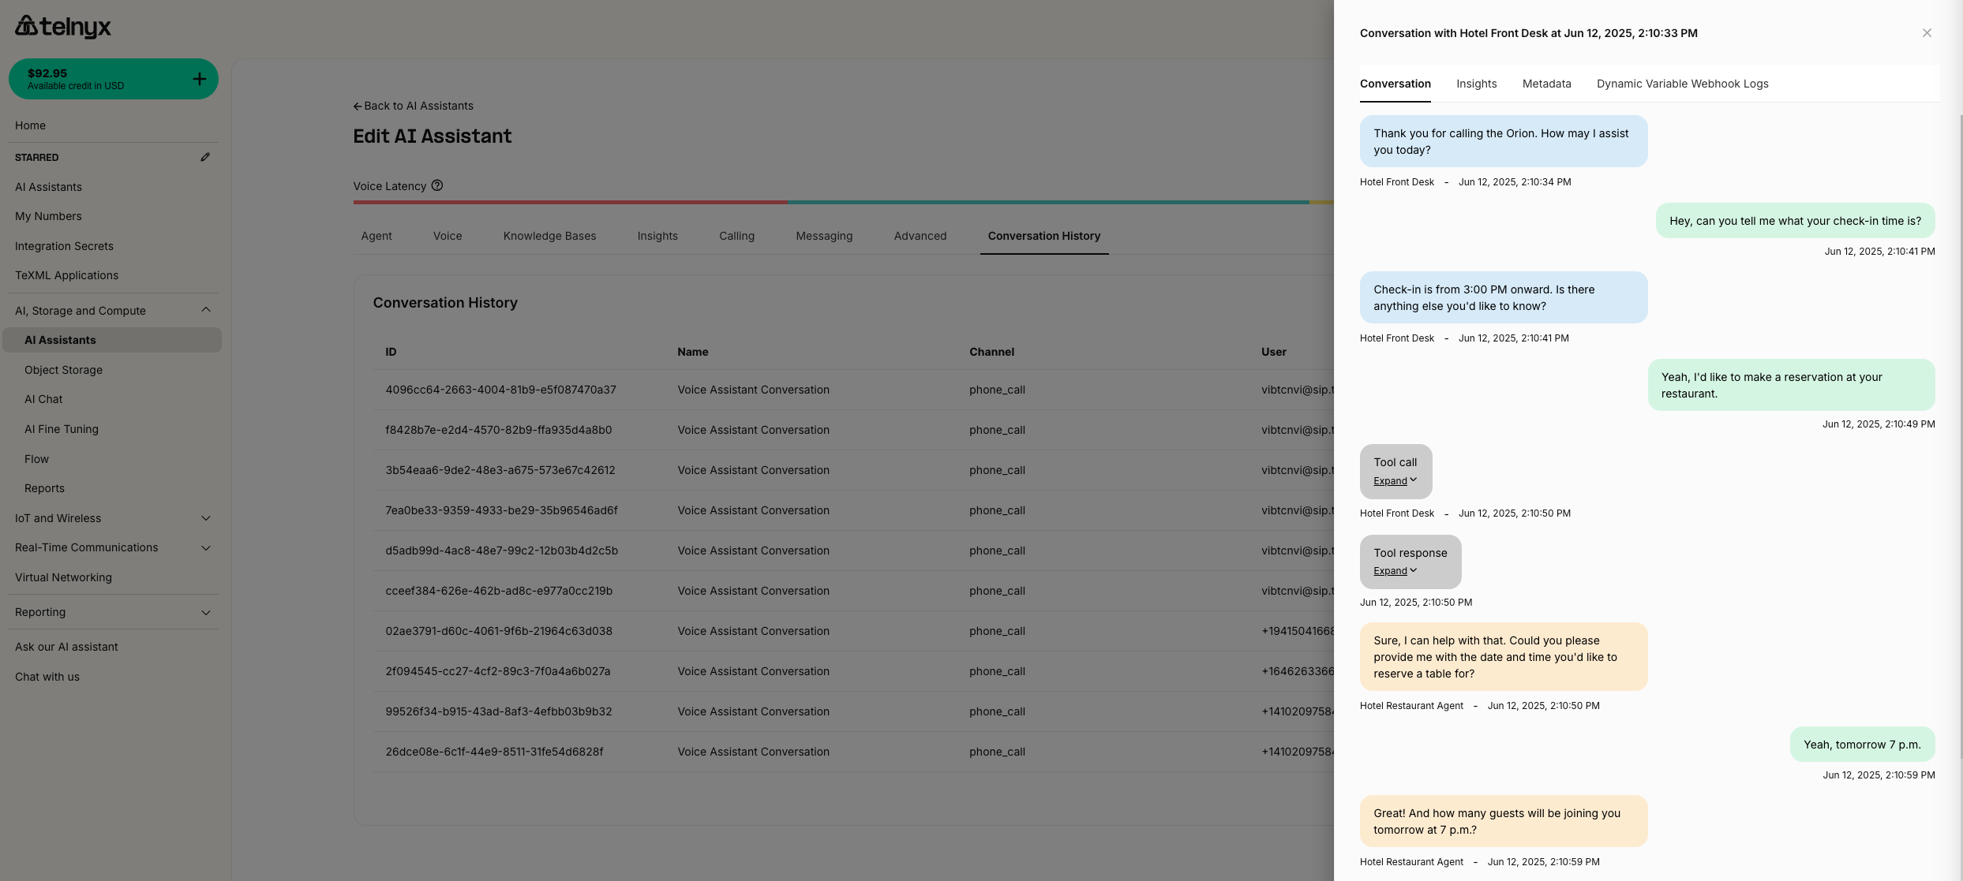This screenshot has width=1963, height=881.
Task: Expand the Reporting section
Action: tap(206, 612)
